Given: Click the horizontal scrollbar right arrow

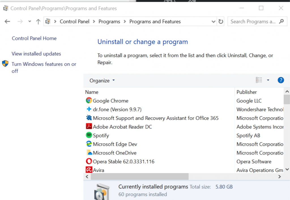Looking at the screenshot, I should click(x=280, y=177).
